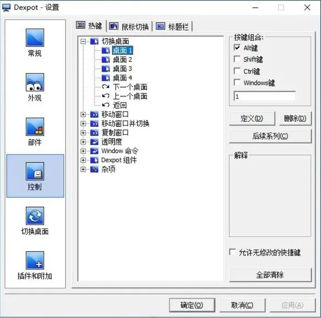Click the folder icon of Dexpot 组件

click(94, 160)
